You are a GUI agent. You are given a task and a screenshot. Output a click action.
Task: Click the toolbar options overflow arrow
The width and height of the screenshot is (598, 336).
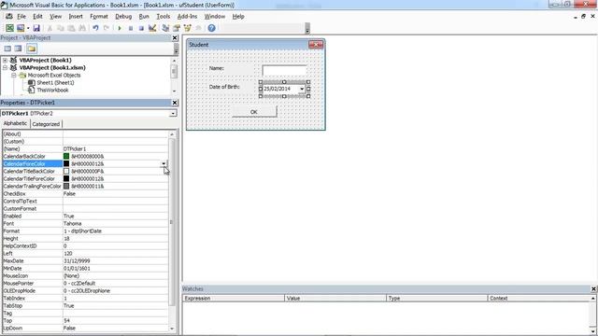(x=307, y=28)
